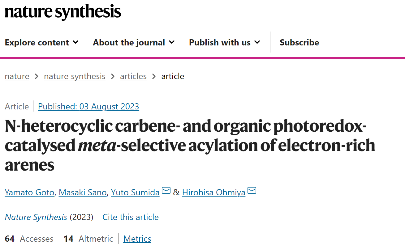This screenshot has height=246, width=405.
Task: View Hirohisa Ohmiya author information
Action: point(214,192)
